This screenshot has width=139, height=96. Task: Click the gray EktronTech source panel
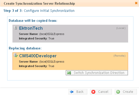click(x=70, y=34)
